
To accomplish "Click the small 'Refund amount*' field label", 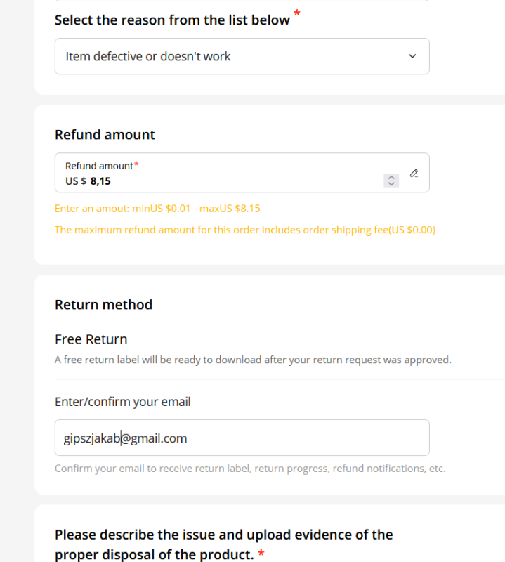I will 102,166.
